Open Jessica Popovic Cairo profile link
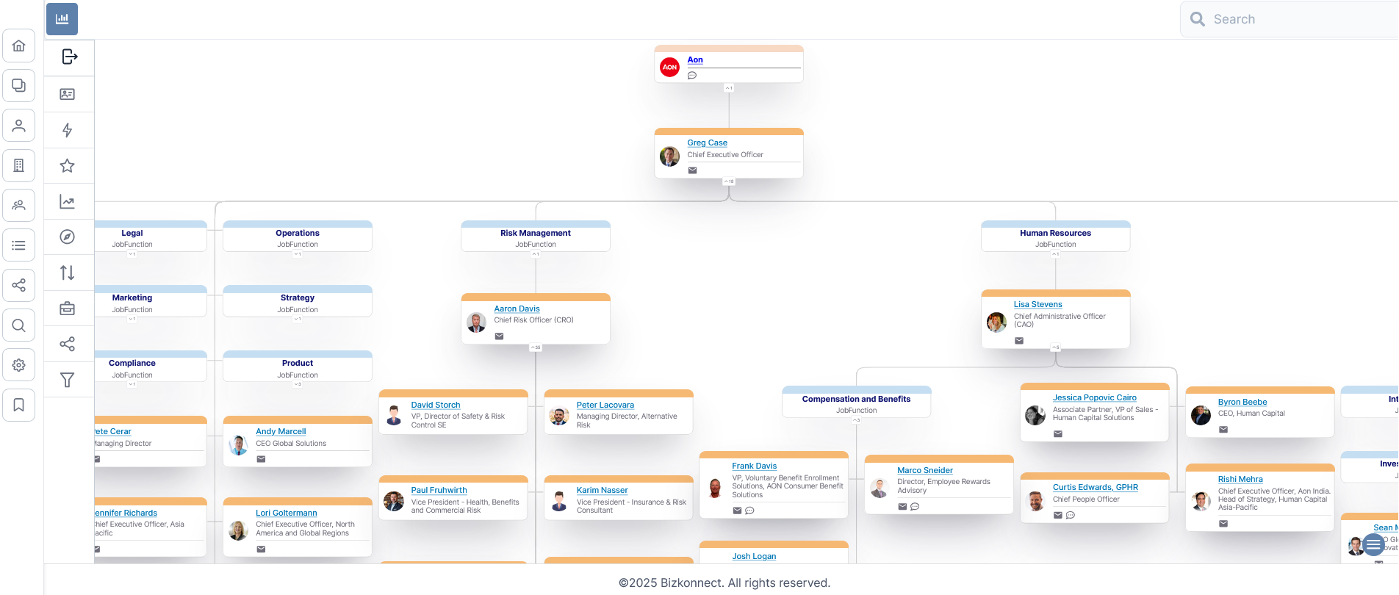Image resolution: width=1399 pixels, height=595 pixels. tap(1095, 397)
